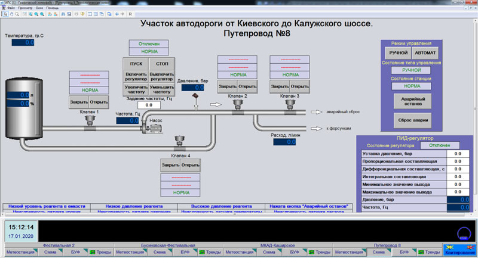Viewport: 478px width, 258px height.
Task: Click Уставка давления value field
Action: point(458,154)
